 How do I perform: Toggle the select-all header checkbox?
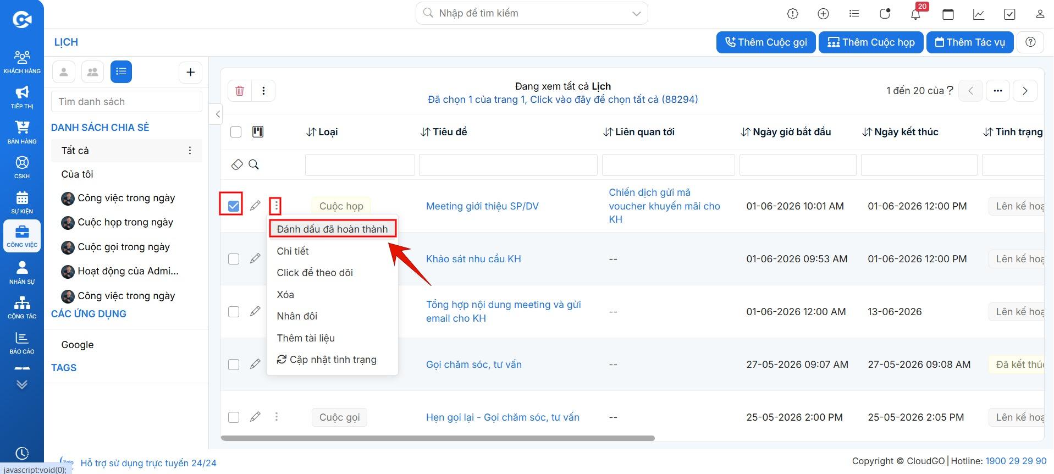coord(236,132)
